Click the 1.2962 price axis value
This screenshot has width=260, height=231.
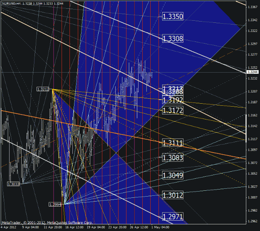pyautogui.click(x=253, y=221)
